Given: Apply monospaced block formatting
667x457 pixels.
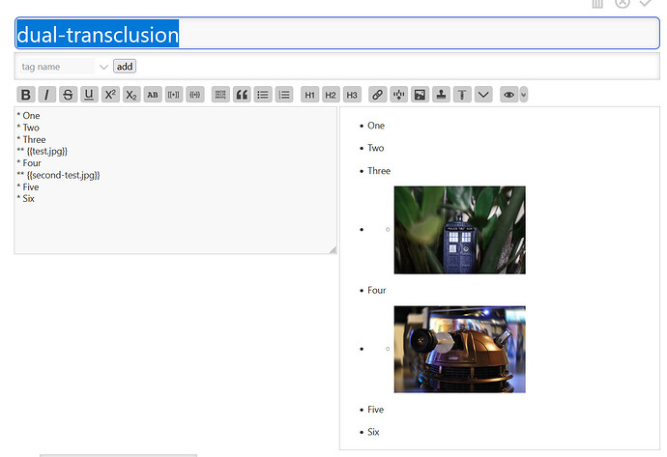Looking at the screenshot, I should pyautogui.click(x=220, y=95).
